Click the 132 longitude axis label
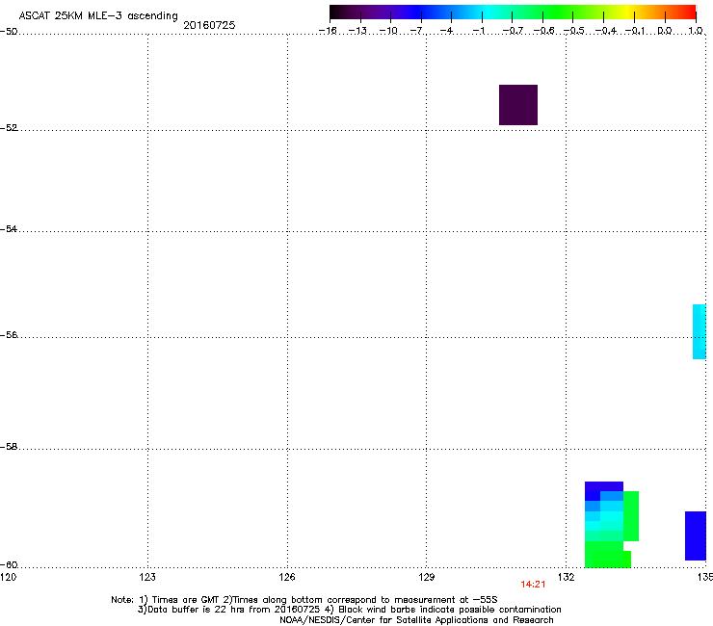Viewport: 713px width, 626px height. pos(567,577)
